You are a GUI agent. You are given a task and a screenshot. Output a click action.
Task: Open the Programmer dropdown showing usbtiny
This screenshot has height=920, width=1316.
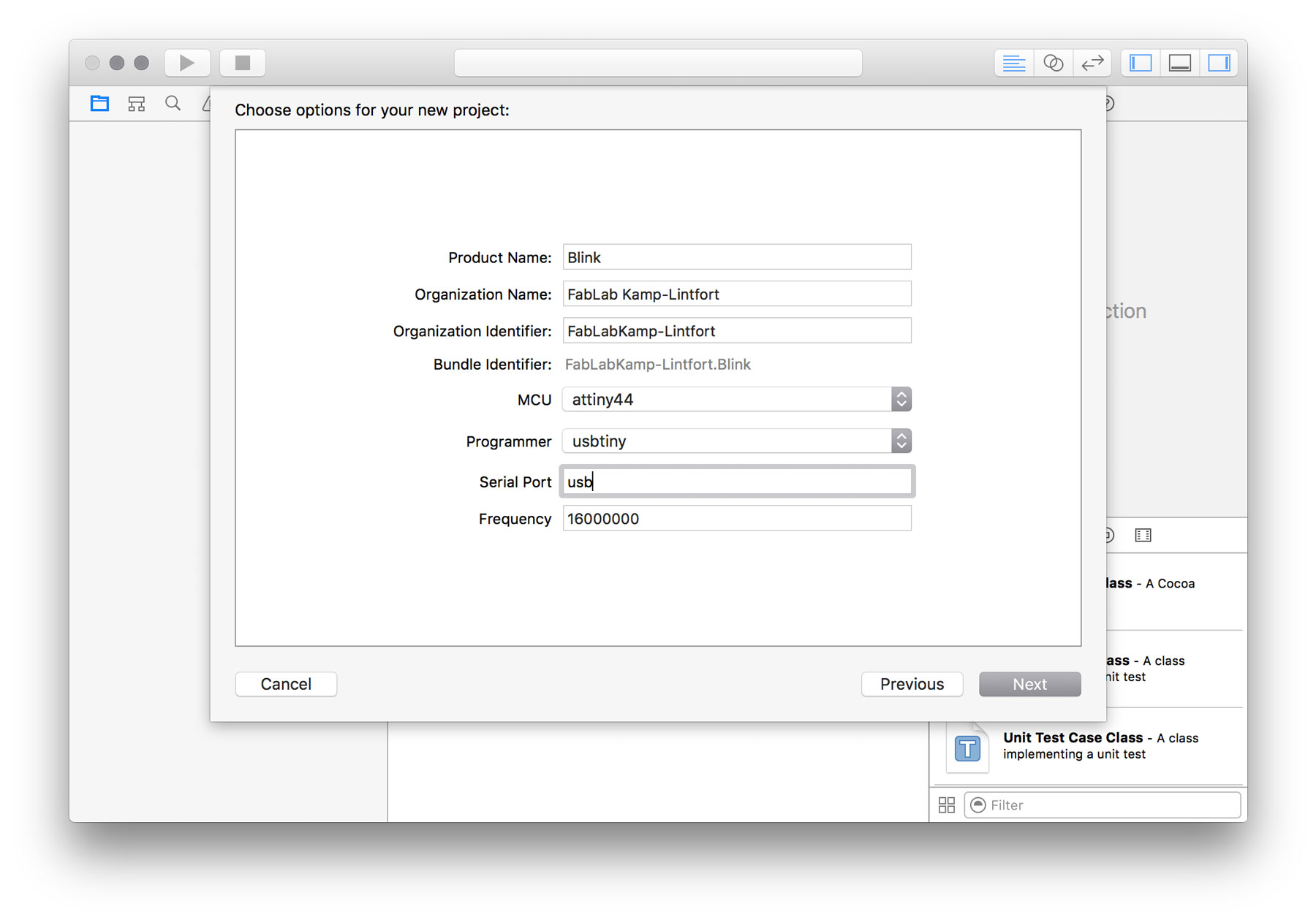click(737, 441)
